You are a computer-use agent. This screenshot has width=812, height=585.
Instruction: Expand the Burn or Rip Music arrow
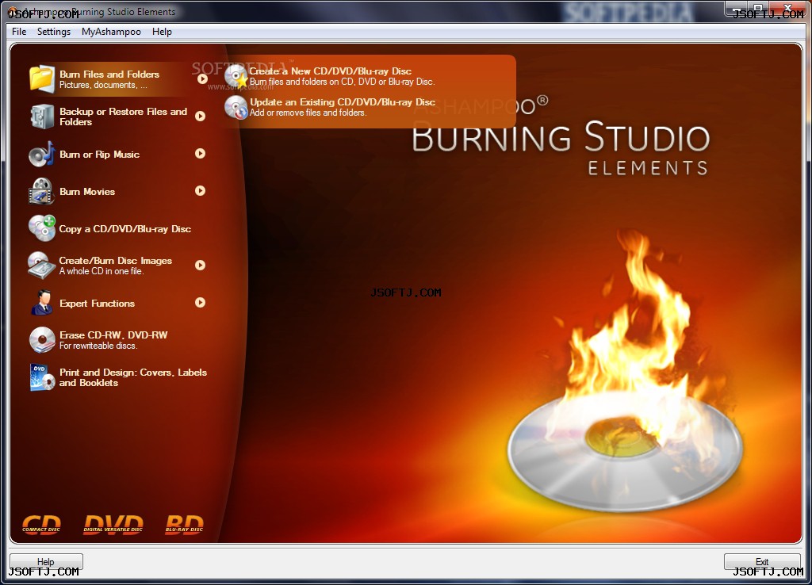pyautogui.click(x=201, y=153)
